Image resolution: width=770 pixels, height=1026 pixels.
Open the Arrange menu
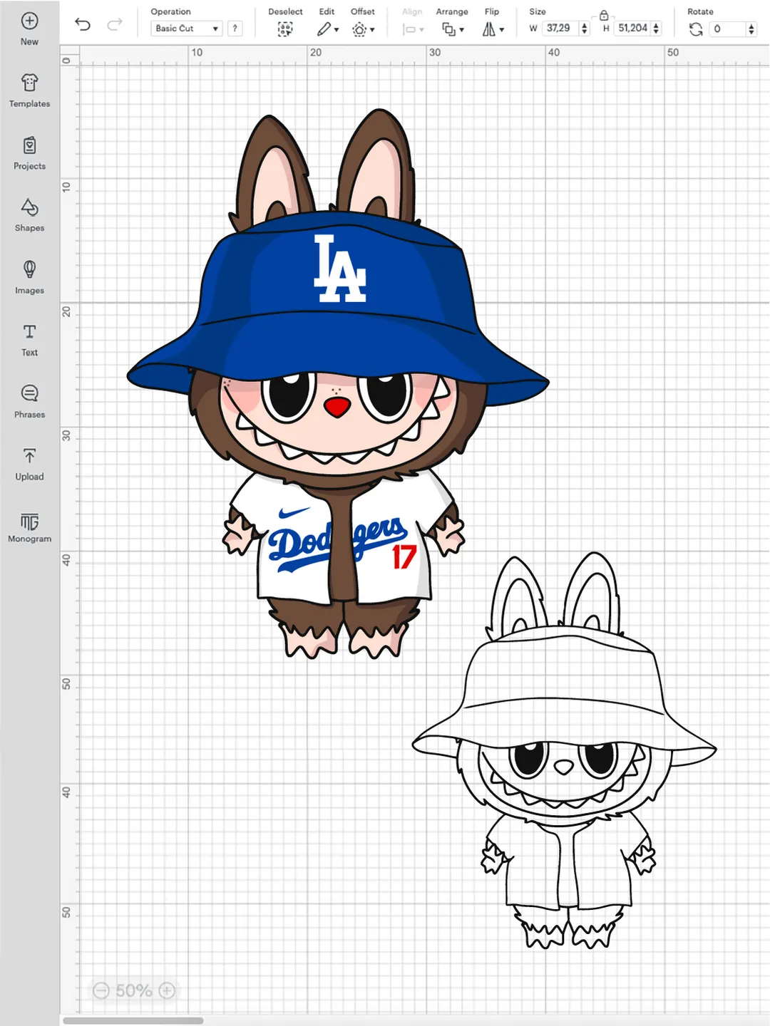[452, 29]
